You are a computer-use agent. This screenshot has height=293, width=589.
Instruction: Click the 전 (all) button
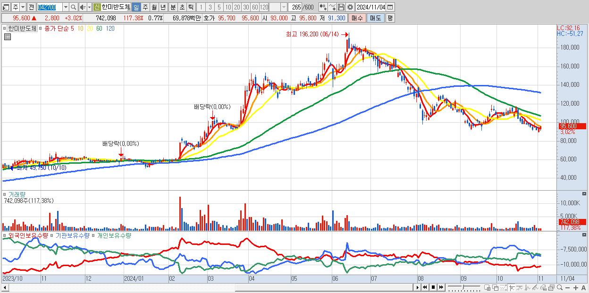point(31,7)
